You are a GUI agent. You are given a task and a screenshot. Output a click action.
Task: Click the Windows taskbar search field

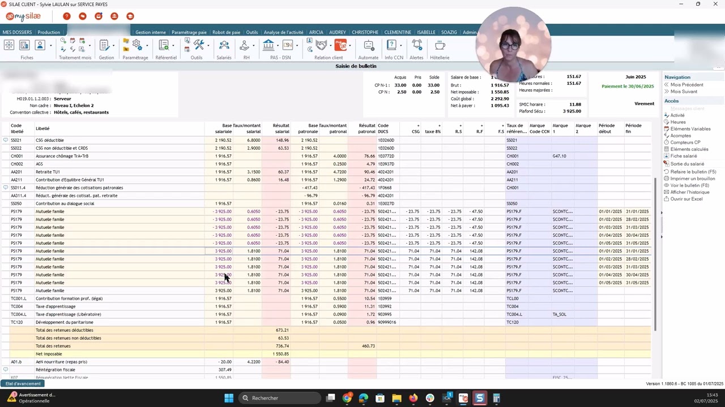click(x=280, y=398)
